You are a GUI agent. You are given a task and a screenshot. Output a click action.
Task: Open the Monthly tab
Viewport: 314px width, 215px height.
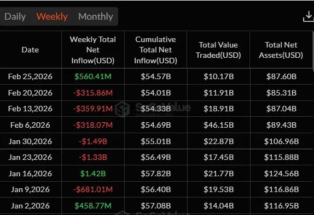pyautogui.click(x=96, y=16)
